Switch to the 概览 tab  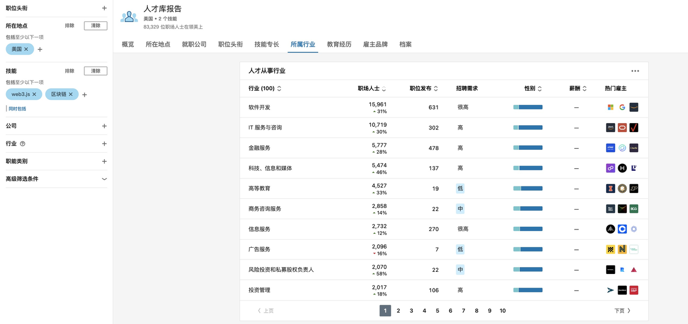(x=128, y=44)
